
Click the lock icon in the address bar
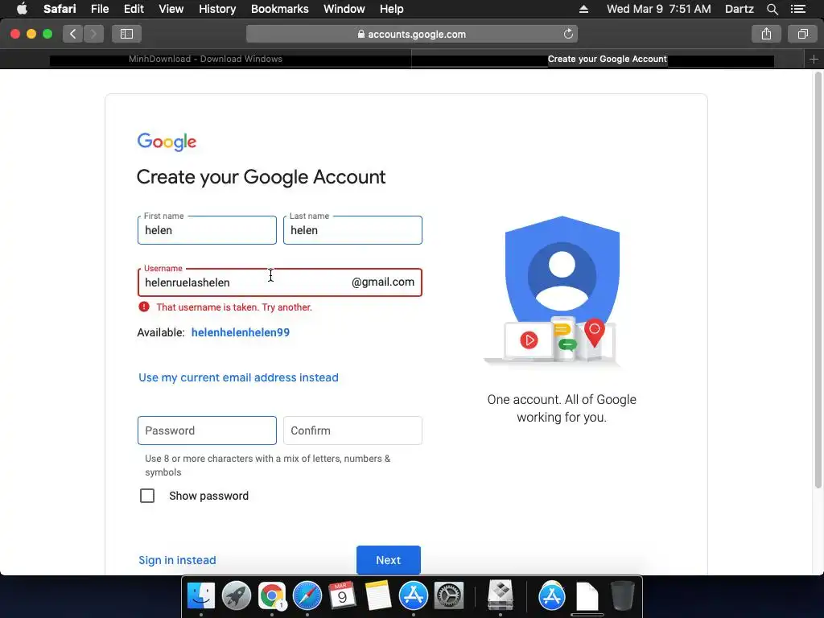coord(361,34)
